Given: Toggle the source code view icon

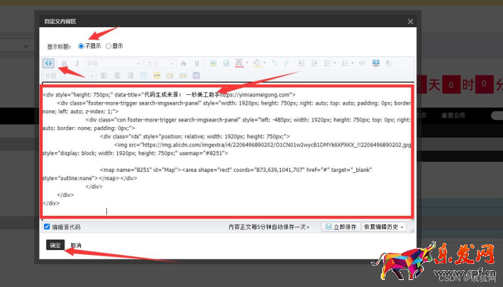Looking at the screenshot, I should (48, 64).
